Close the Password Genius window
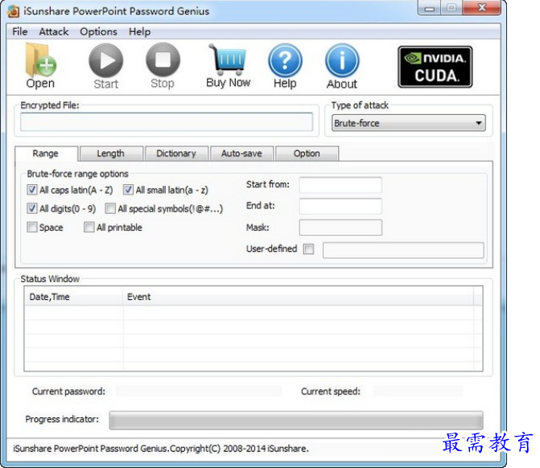 [481, 7]
